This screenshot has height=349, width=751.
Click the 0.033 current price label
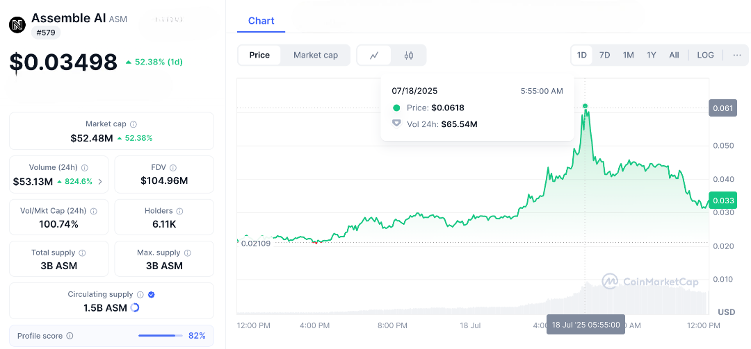[x=722, y=201]
